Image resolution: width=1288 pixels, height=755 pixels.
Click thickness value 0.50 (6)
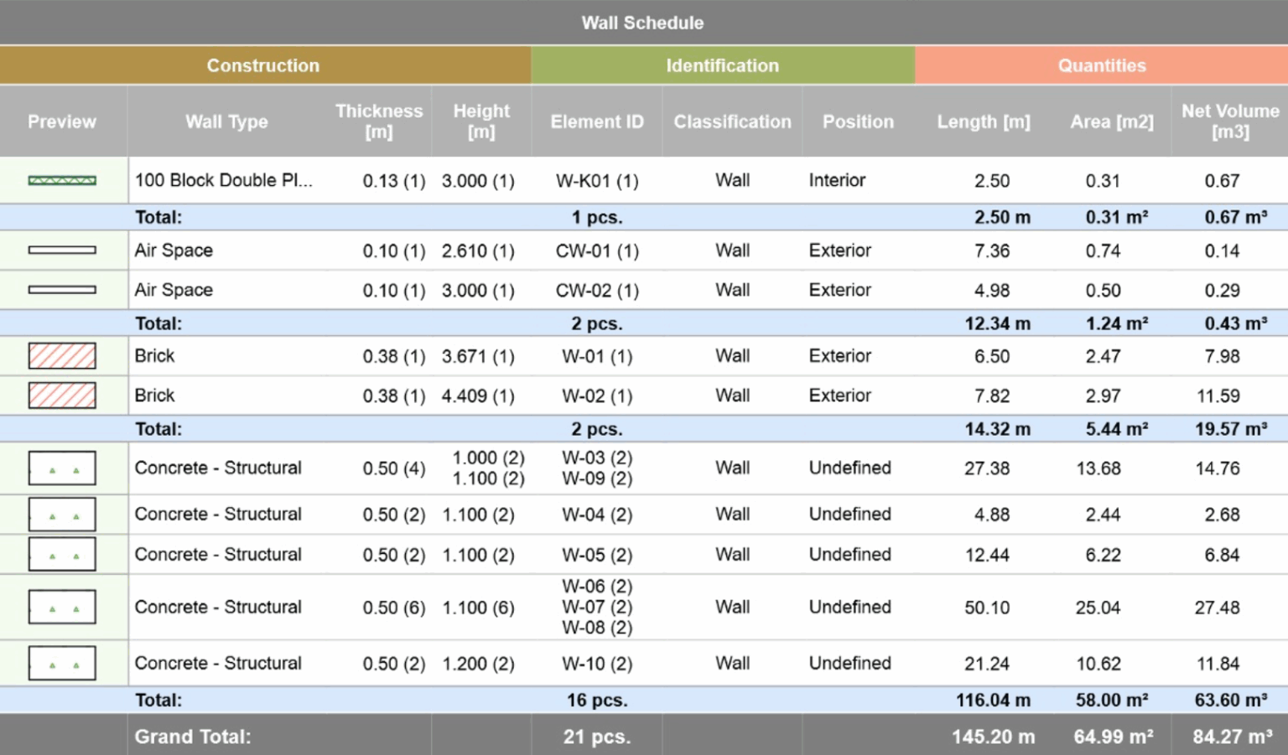(x=394, y=608)
